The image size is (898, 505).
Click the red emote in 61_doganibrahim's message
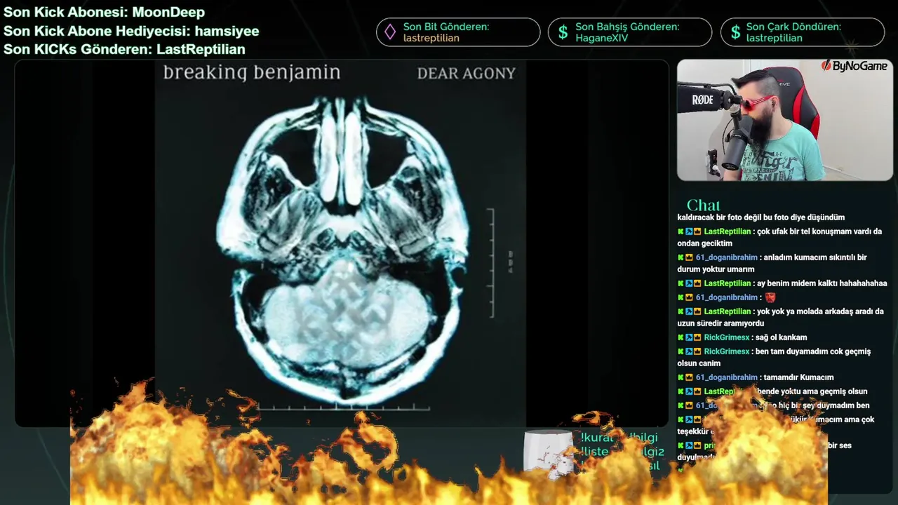(x=770, y=297)
